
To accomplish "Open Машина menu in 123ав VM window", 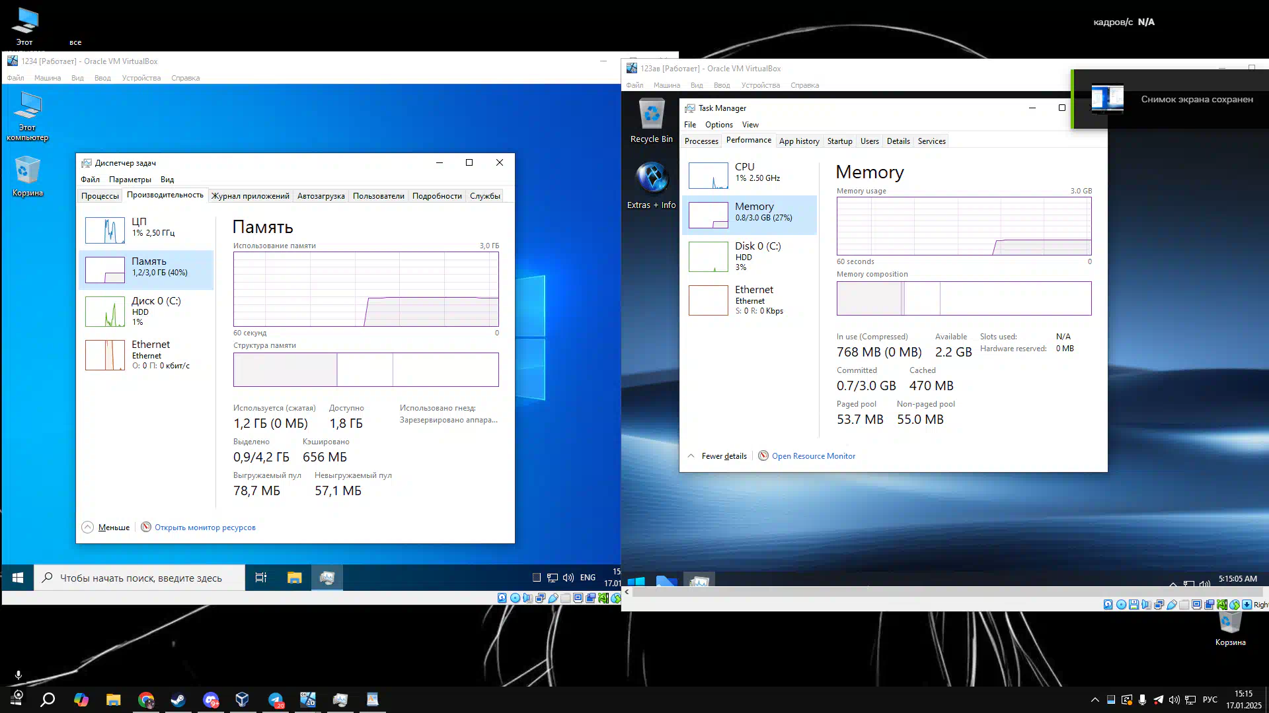I will (x=666, y=85).
